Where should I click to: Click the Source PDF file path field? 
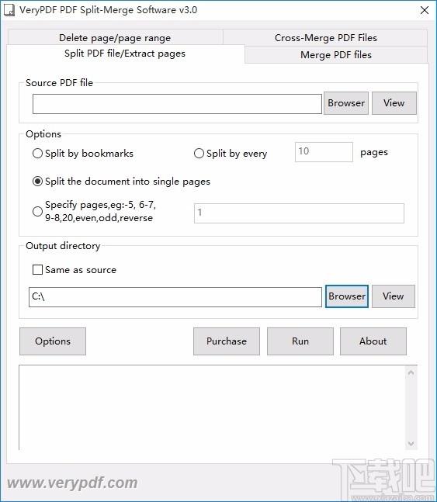pyautogui.click(x=177, y=104)
